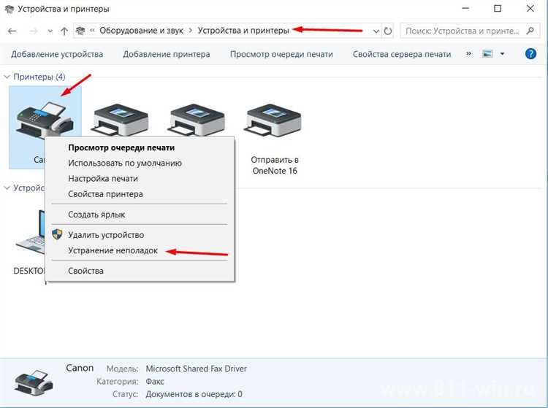Screen dimensions: 548x408
Task: Choose Свойства принтера
Action: pos(105,193)
